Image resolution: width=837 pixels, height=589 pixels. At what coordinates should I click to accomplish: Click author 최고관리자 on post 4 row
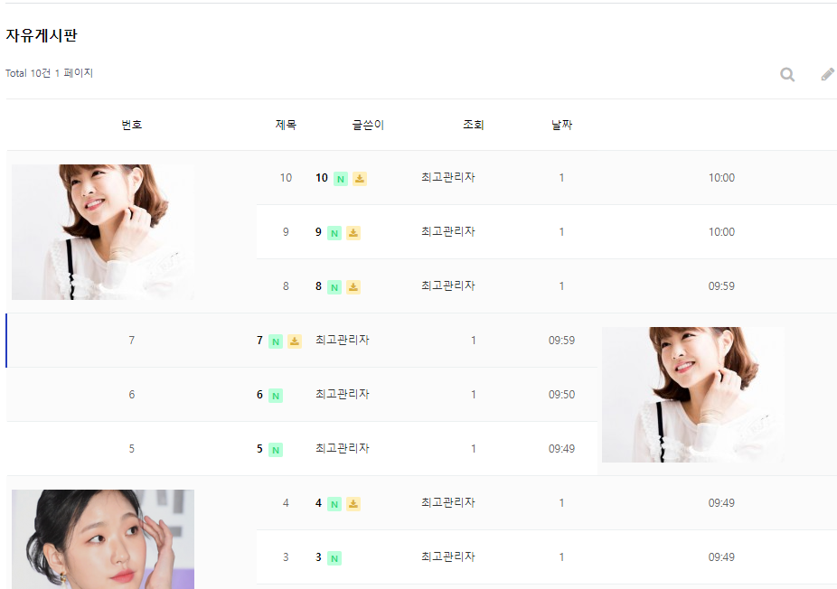[x=447, y=502]
